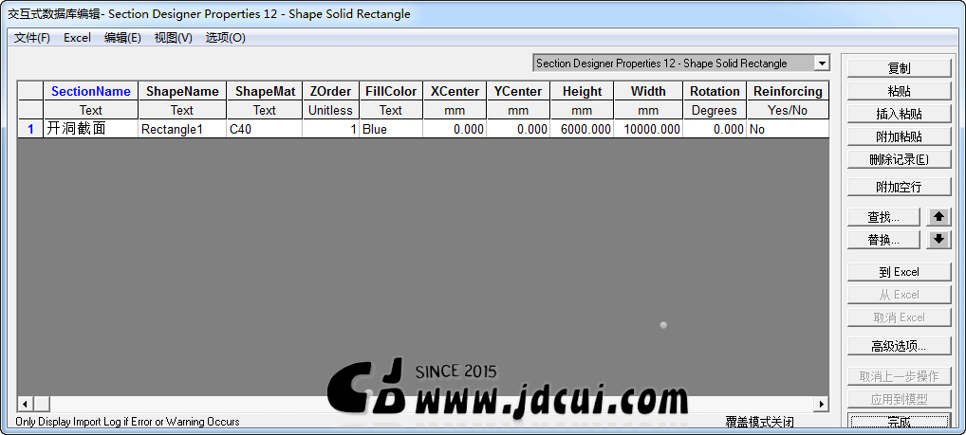
Task: Select the FillColor column header
Action: tap(391, 92)
